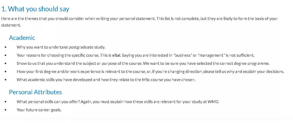Image resolution: width=293 pixels, height=123 pixels.
Task: Click the word 'WMG' in the last section
Action: 213,102
